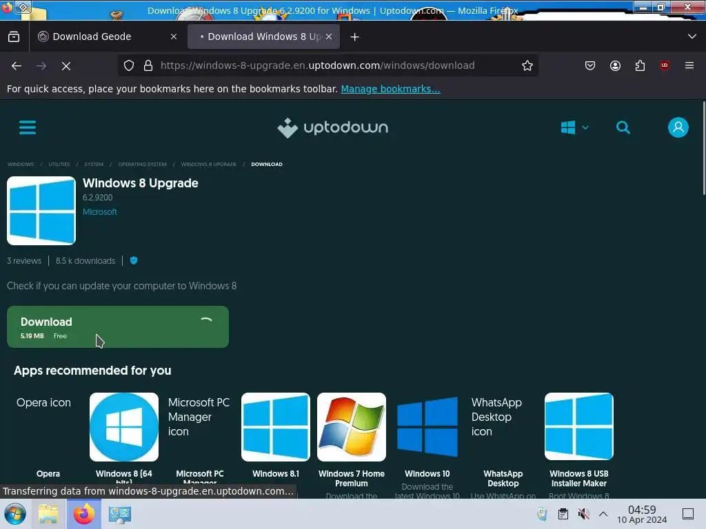Viewport: 706px width, 529px height.
Task: Open the Microsoft developer link
Action: [x=100, y=212]
